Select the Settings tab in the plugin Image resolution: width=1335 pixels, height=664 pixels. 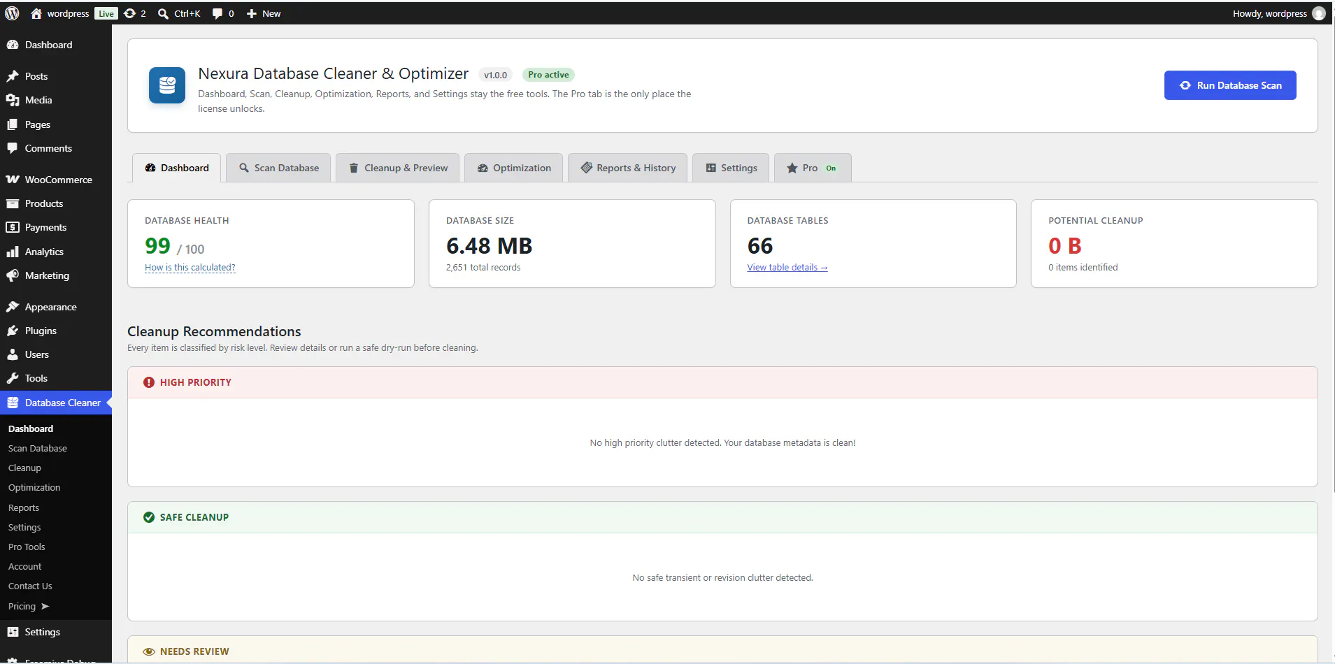coord(731,168)
